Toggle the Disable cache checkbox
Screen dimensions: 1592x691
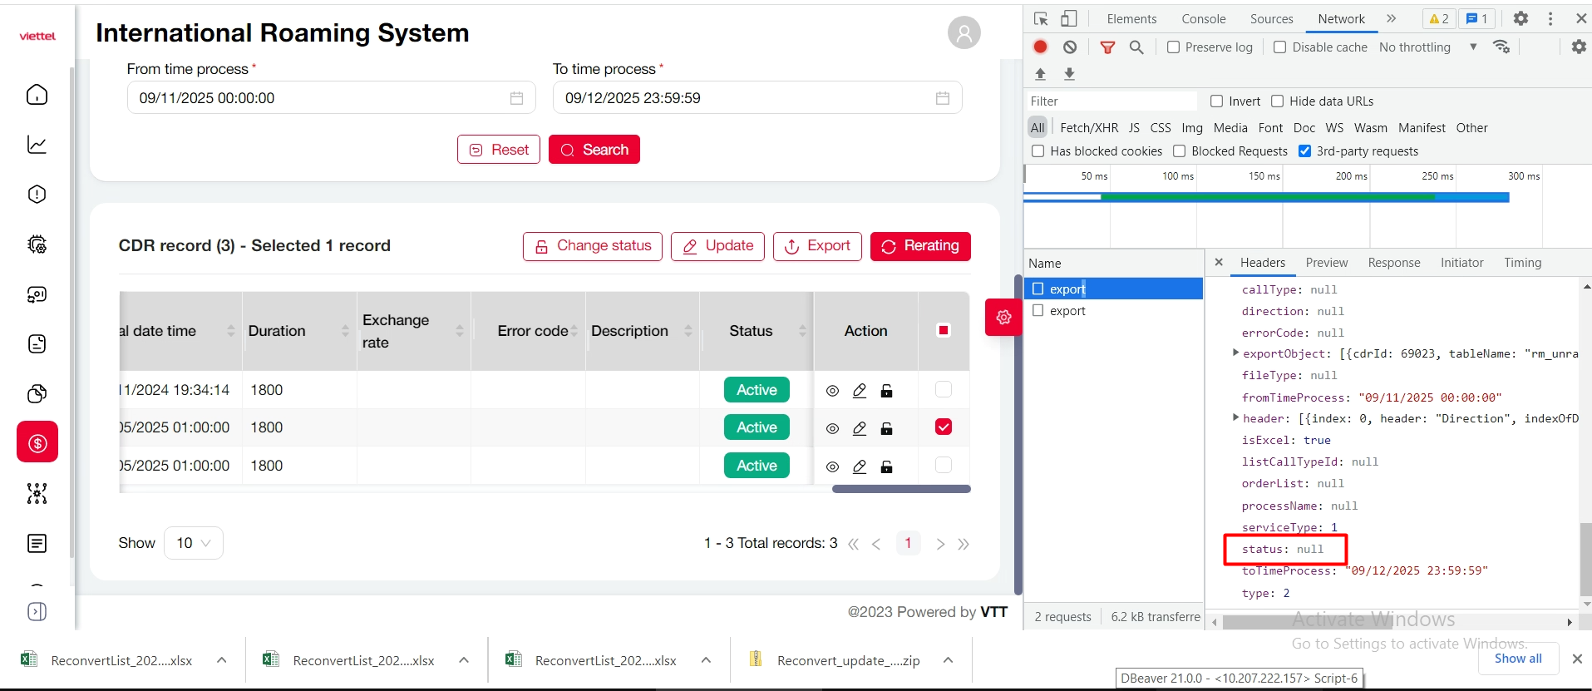[x=1280, y=47]
